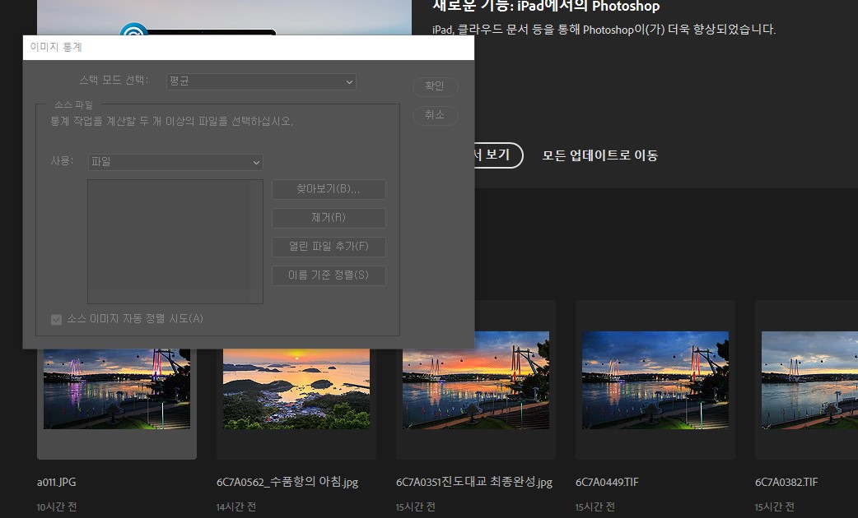Click the 이름 기준 정렬(S) sort button
The width and height of the screenshot is (858, 518).
pos(329,275)
